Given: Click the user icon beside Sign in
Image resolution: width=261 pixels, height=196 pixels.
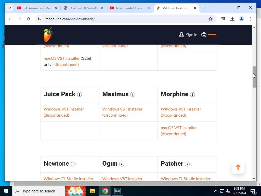Looking at the screenshot, I should click(181, 35).
